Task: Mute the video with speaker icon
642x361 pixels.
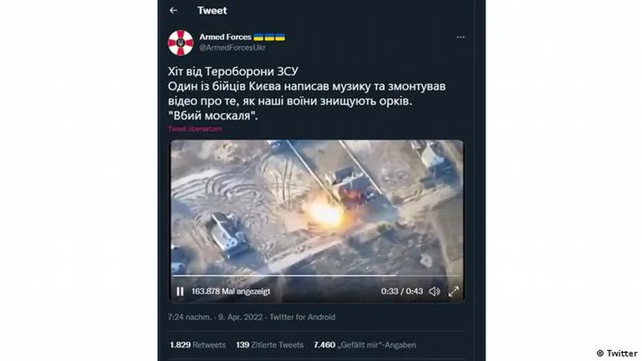Action: [435, 292]
